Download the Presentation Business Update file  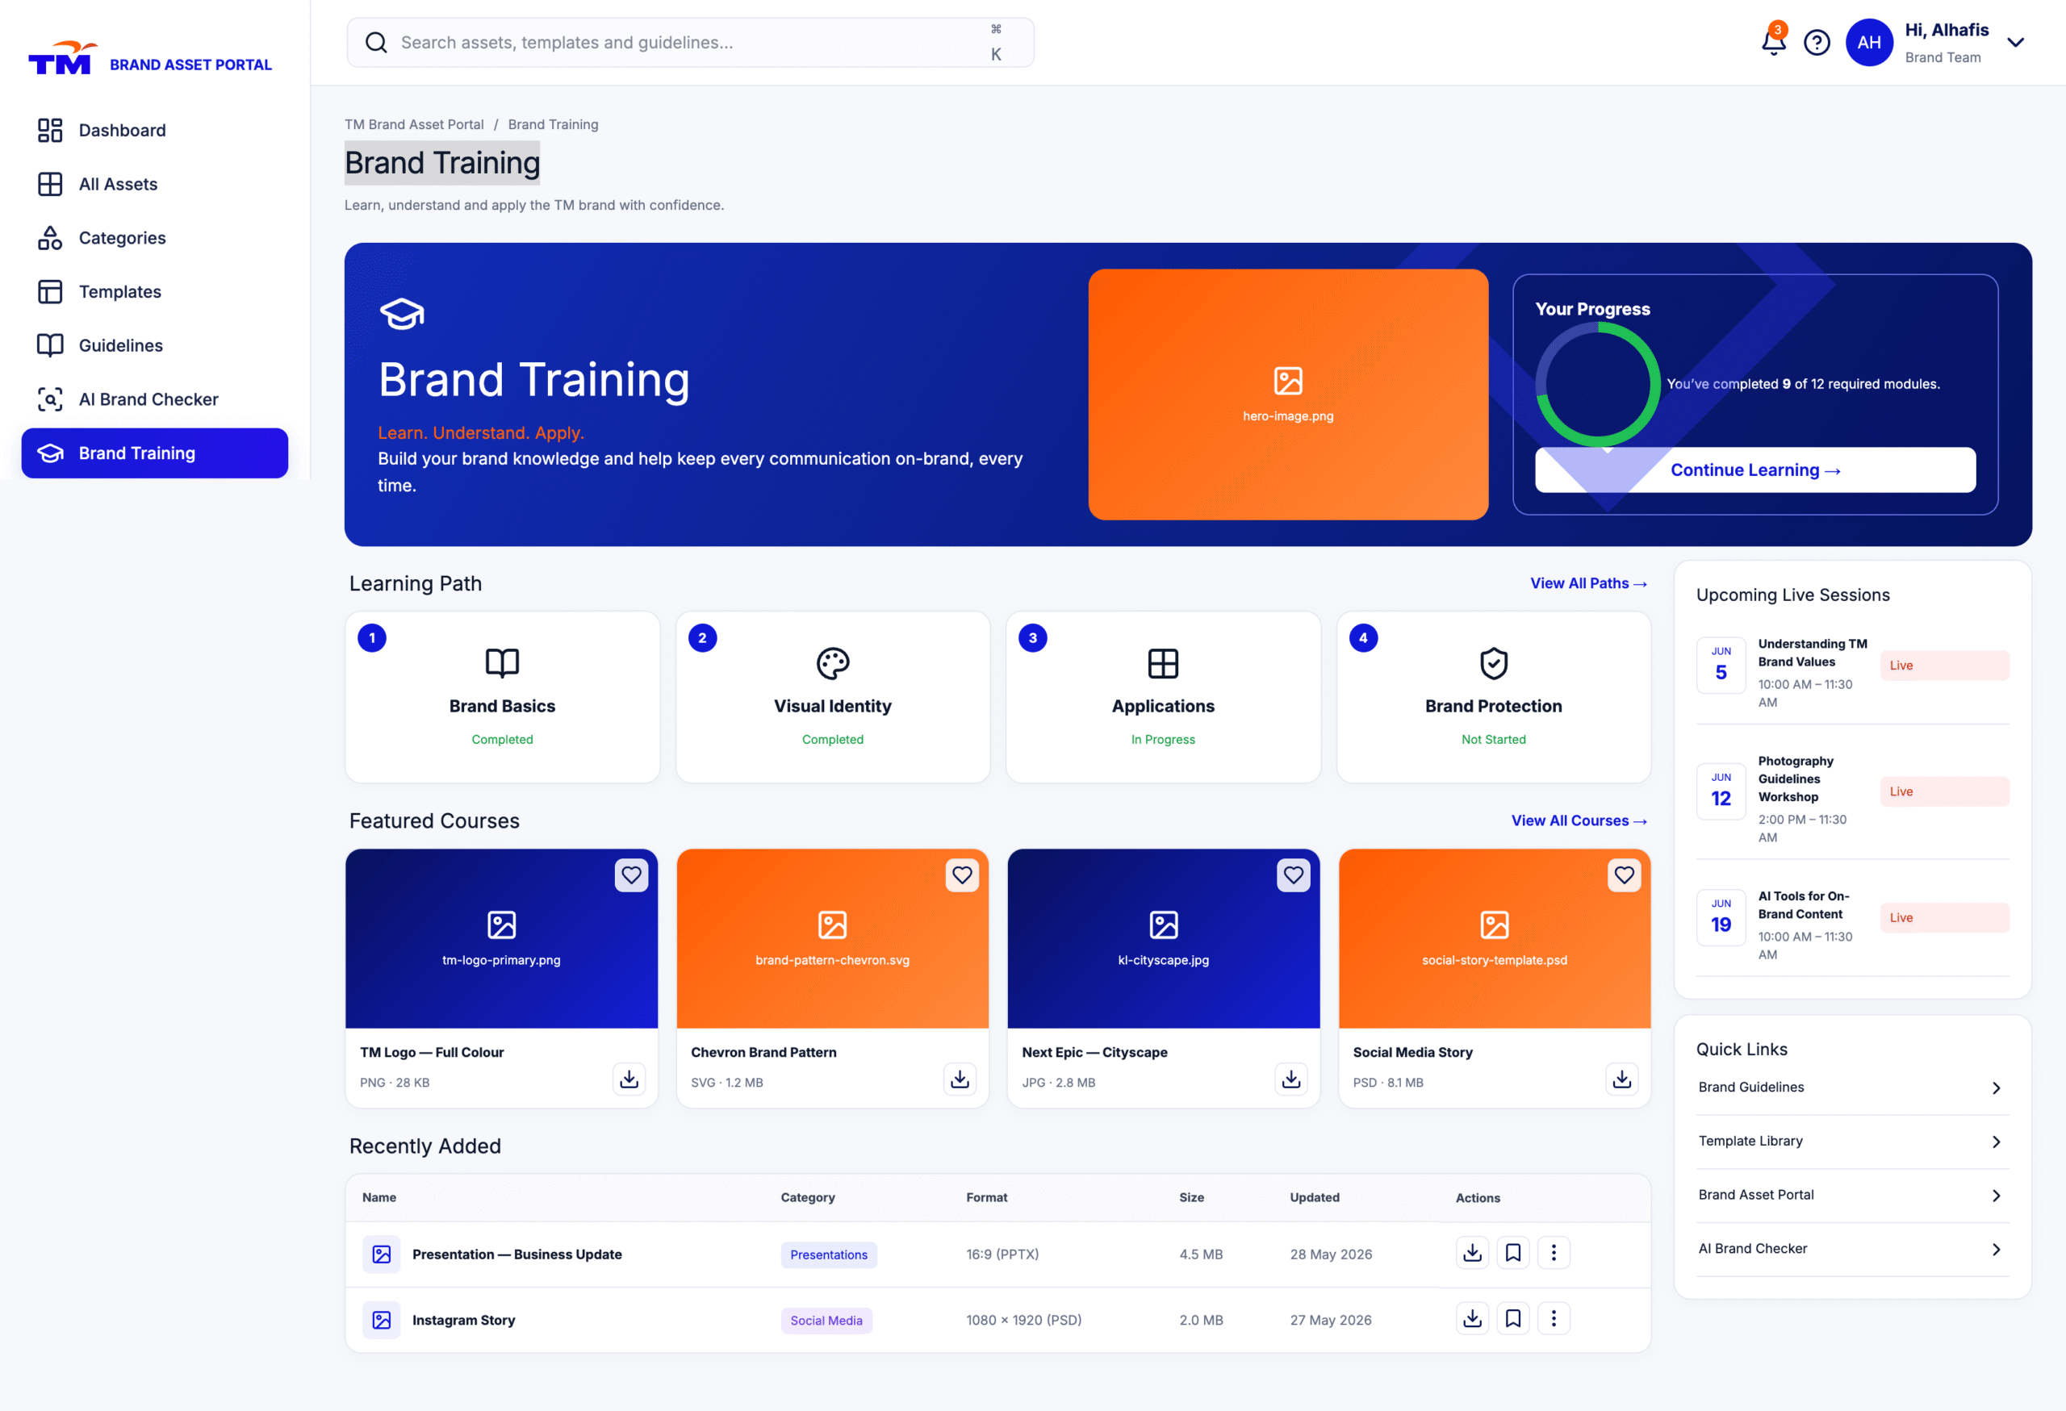(1472, 1253)
